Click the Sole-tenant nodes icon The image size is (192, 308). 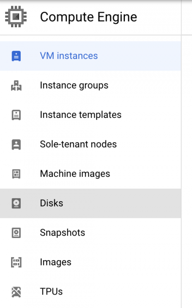click(x=16, y=144)
